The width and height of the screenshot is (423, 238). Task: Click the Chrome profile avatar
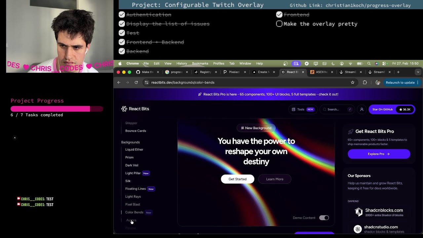(x=378, y=82)
